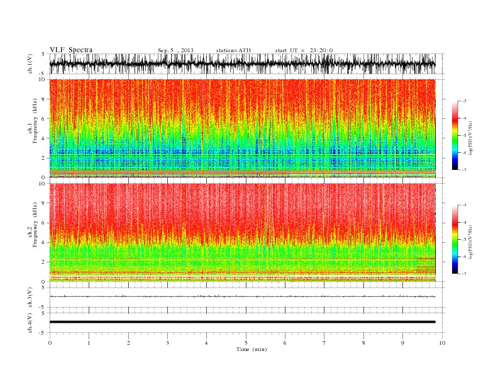
Task: Click the ch.2 PSD color scale bar
Action: pyautogui.click(x=455, y=240)
